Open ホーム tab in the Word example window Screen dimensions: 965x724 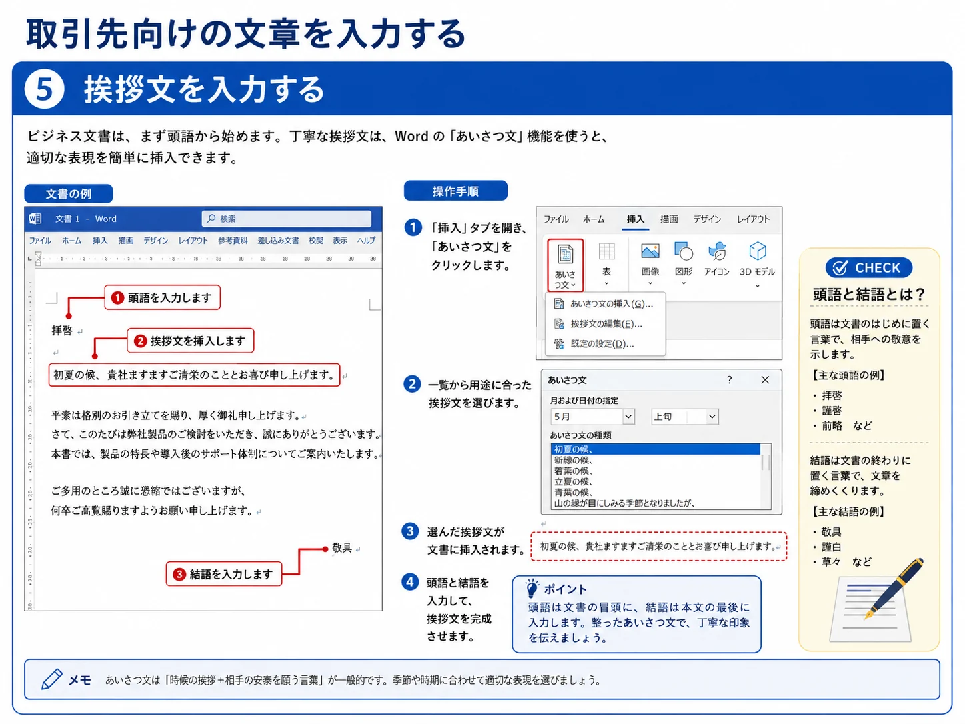[x=71, y=241]
